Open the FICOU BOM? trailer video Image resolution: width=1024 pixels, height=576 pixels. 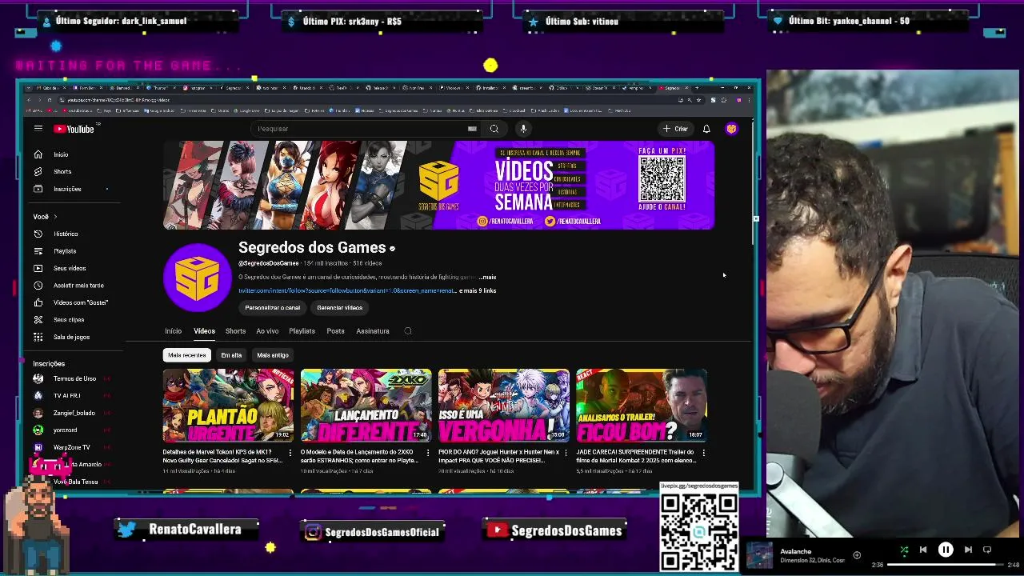(641, 406)
